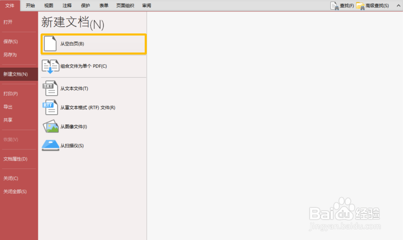
Task: Switch to the 页面组织 tab
Action: coord(125,5)
